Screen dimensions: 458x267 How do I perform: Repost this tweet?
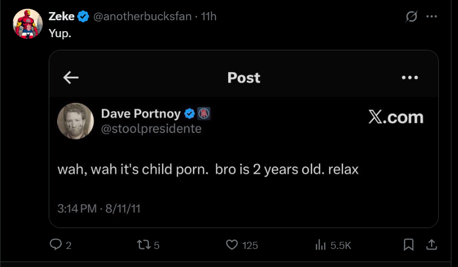tap(143, 245)
